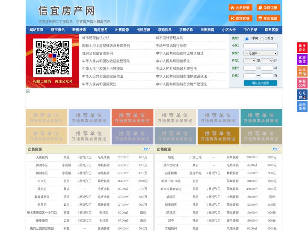Screen dimensions: 308x231
Task: Click the minimum 价格 field
Action: click(250, 76)
